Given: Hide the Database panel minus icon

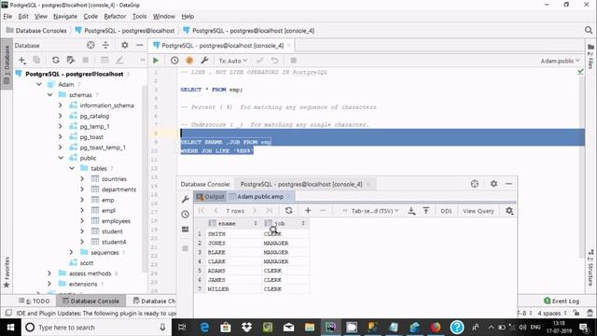Looking at the screenshot, I should tap(140, 45).
